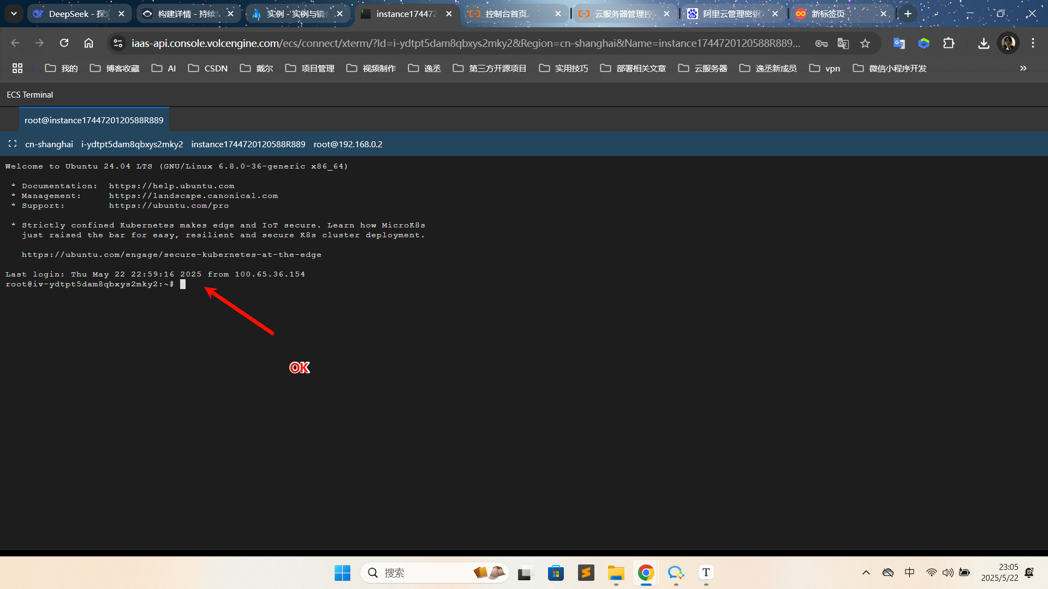The width and height of the screenshot is (1048, 589).
Task: Click the fullscreen icon in terminal bar
Action: [13, 144]
